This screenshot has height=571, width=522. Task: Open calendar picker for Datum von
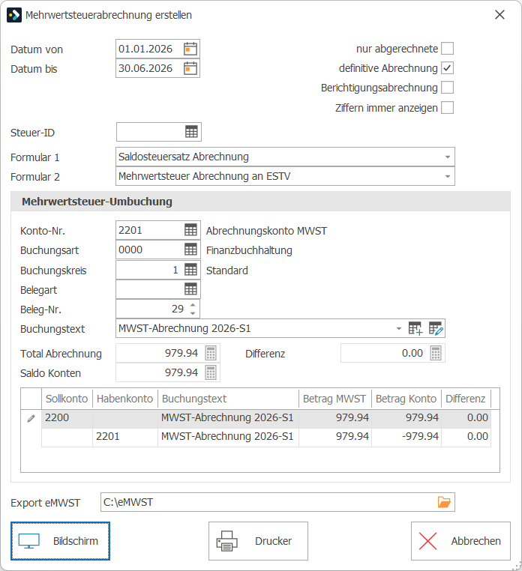(x=190, y=49)
